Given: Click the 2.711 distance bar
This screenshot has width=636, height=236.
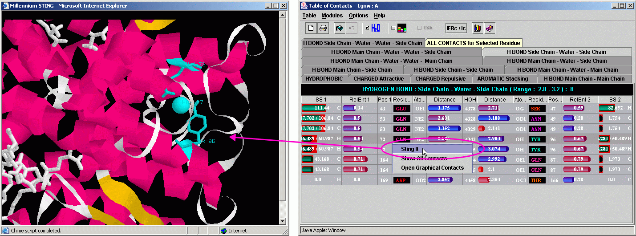Looking at the screenshot, I should [x=489, y=108].
